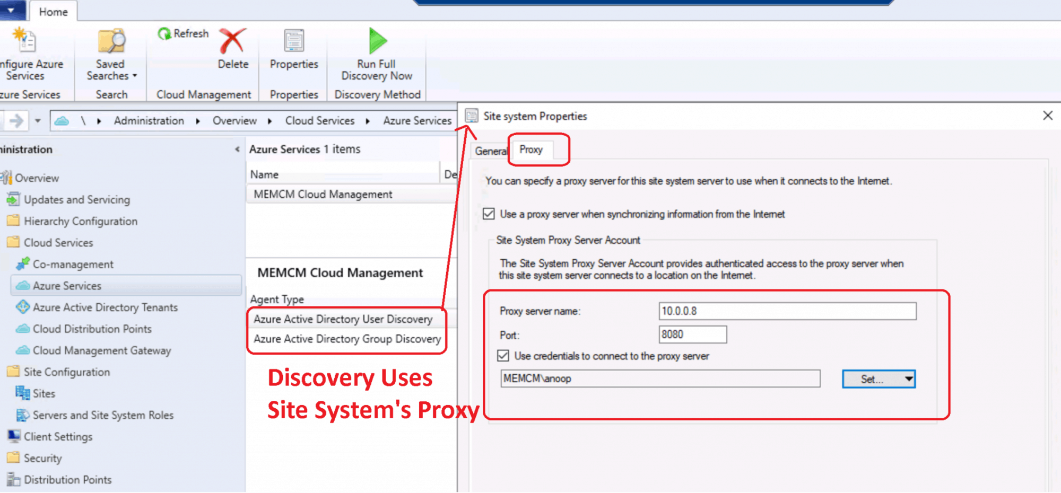Click the Configure Azure Services icon

tap(24, 40)
